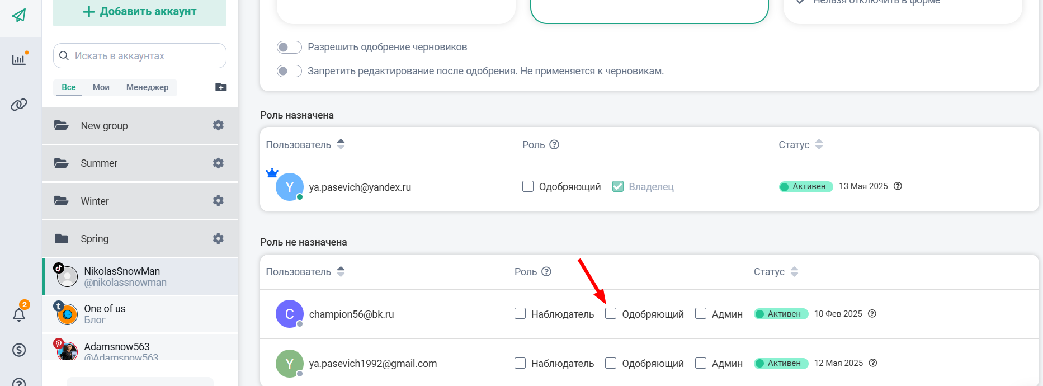
Task: Check Админ for ya.pasevich1992@gmail.com
Action: coord(701,363)
